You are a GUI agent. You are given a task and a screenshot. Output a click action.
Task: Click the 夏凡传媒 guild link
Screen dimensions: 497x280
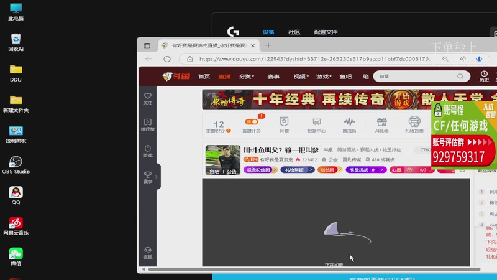tap(352, 160)
